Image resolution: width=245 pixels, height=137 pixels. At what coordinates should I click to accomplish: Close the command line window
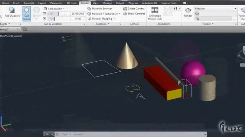(x=47, y=134)
